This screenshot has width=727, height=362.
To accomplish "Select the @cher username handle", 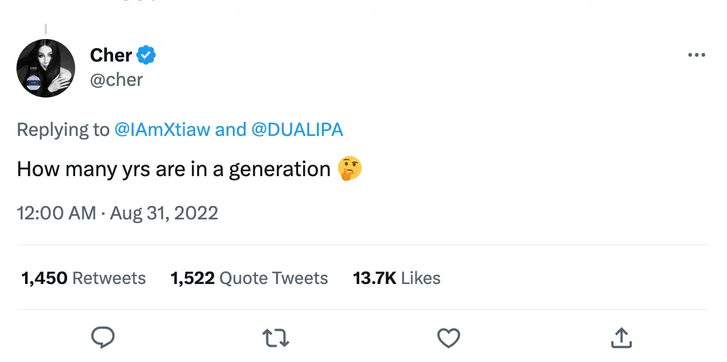I will coord(117,79).
